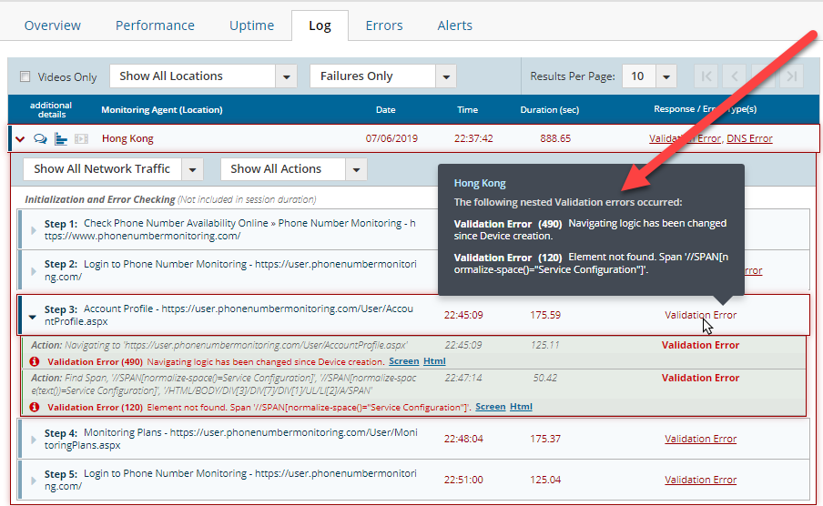Switch to the Performance tab

pos(155,25)
